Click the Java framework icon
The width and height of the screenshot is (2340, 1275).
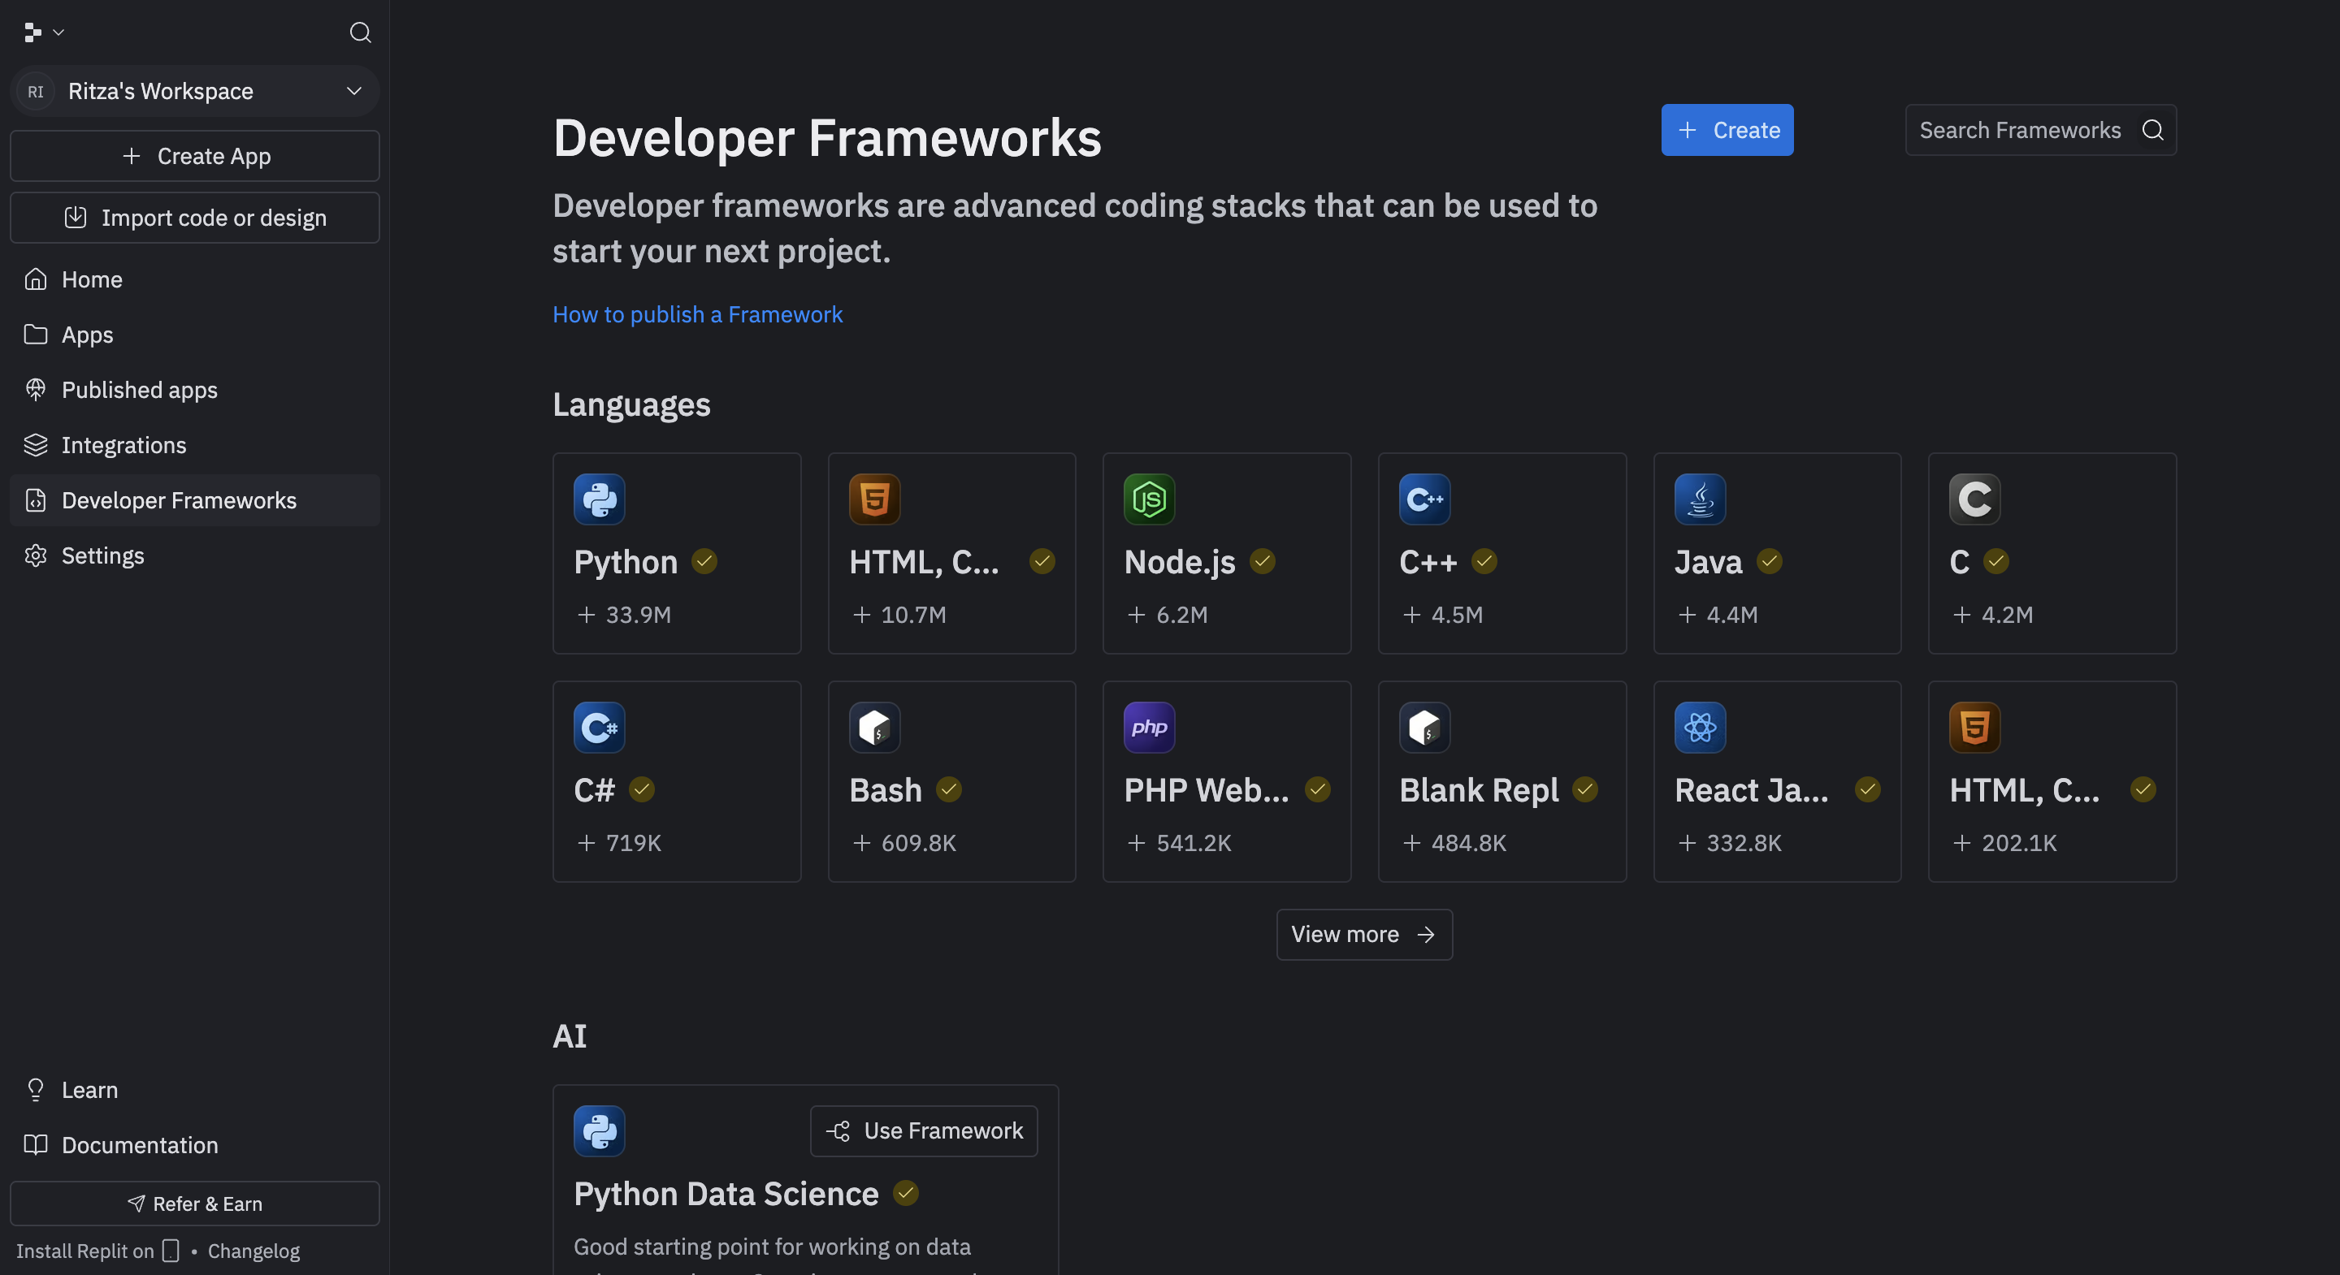click(x=1699, y=499)
